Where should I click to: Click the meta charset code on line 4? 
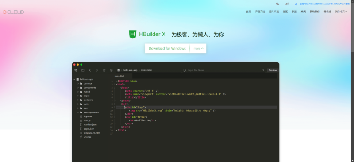click(142, 91)
